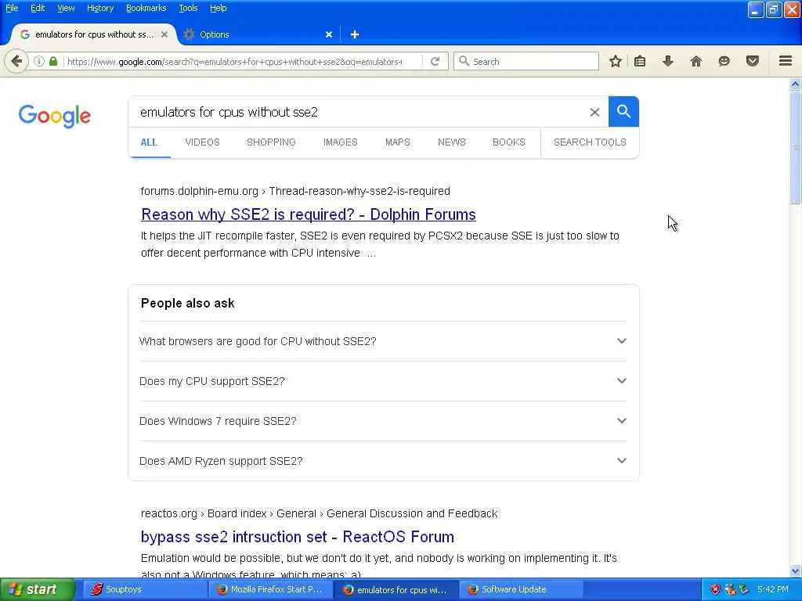Switch to BOOKS results tab
The width and height of the screenshot is (802, 601).
(x=509, y=142)
